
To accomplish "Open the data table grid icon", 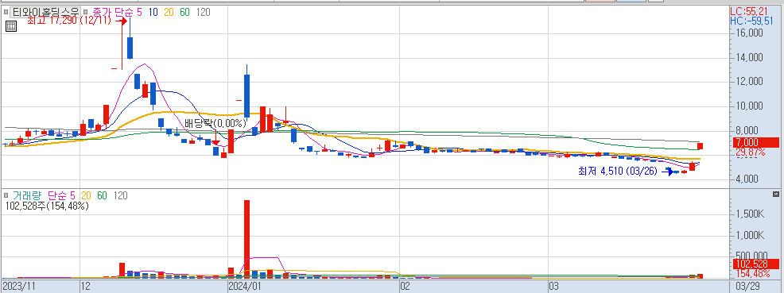I will coord(11,26).
